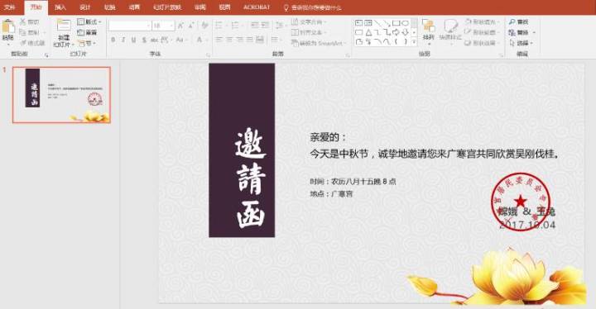
Task: Toggle strikethrough (abc) formatting
Action: (x=154, y=40)
